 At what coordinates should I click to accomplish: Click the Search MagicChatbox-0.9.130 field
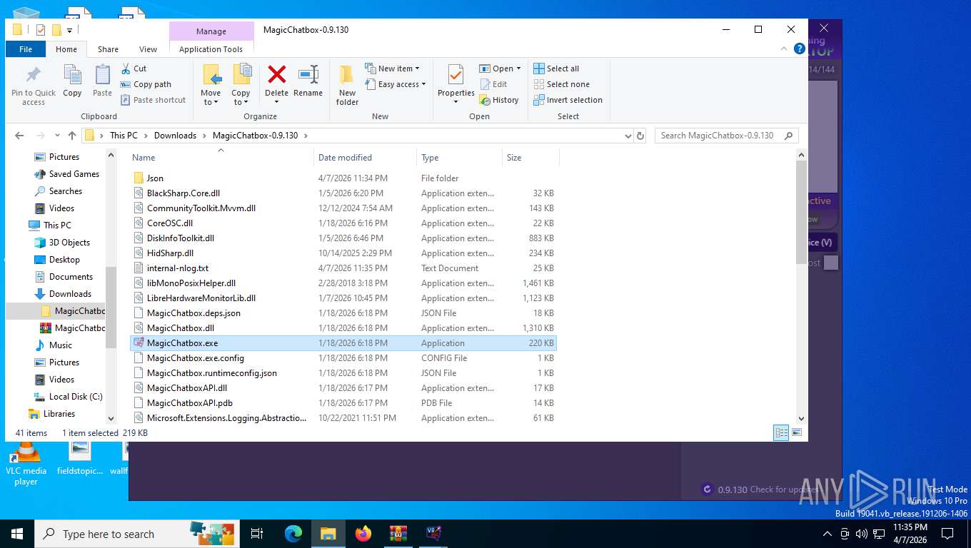(x=726, y=136)
